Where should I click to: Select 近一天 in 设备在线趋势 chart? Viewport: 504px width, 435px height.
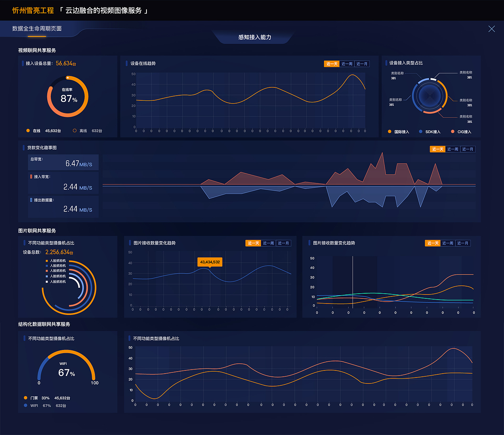pyautogui.click(x=332, y=64)
